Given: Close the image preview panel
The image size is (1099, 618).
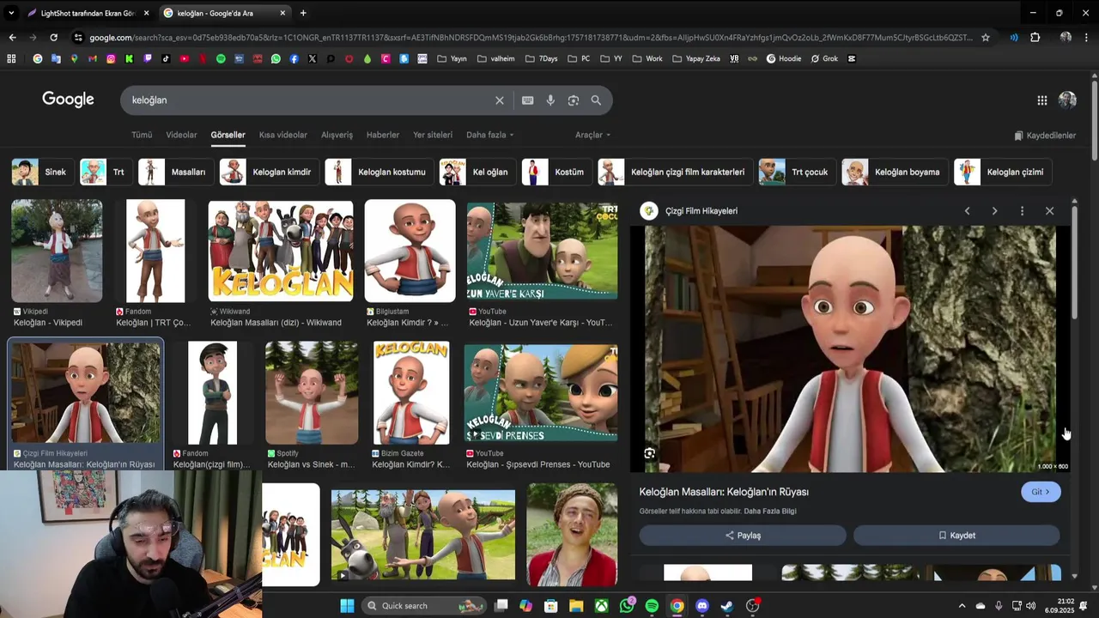Looking at the screenshot, I should pos(1049,211).
